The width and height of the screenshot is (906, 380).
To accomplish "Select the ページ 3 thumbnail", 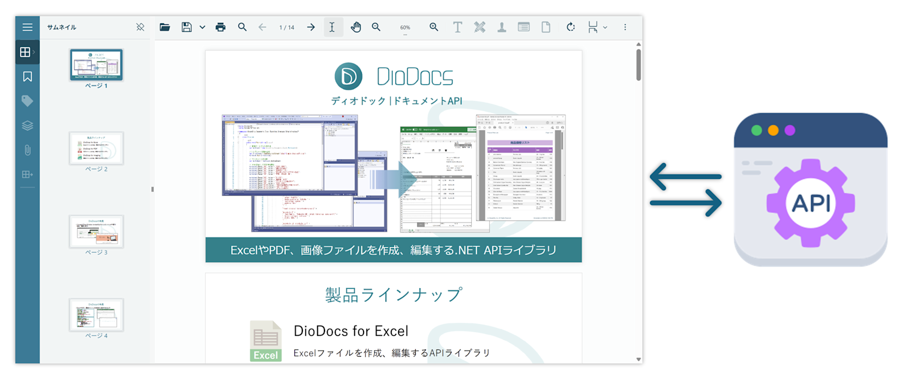I will point(96,232).
